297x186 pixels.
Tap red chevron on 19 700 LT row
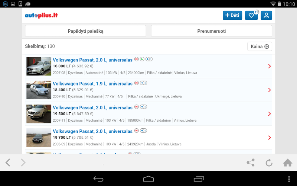click(270, 138)
